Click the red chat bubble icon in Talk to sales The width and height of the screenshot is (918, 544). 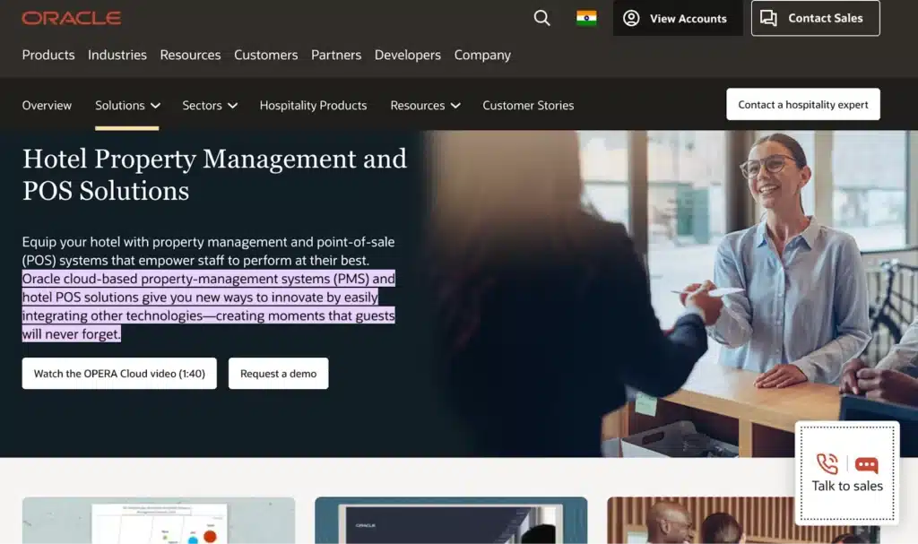click(867, 465)
